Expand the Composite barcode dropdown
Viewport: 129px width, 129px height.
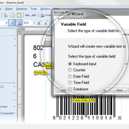tap(14, 113)
